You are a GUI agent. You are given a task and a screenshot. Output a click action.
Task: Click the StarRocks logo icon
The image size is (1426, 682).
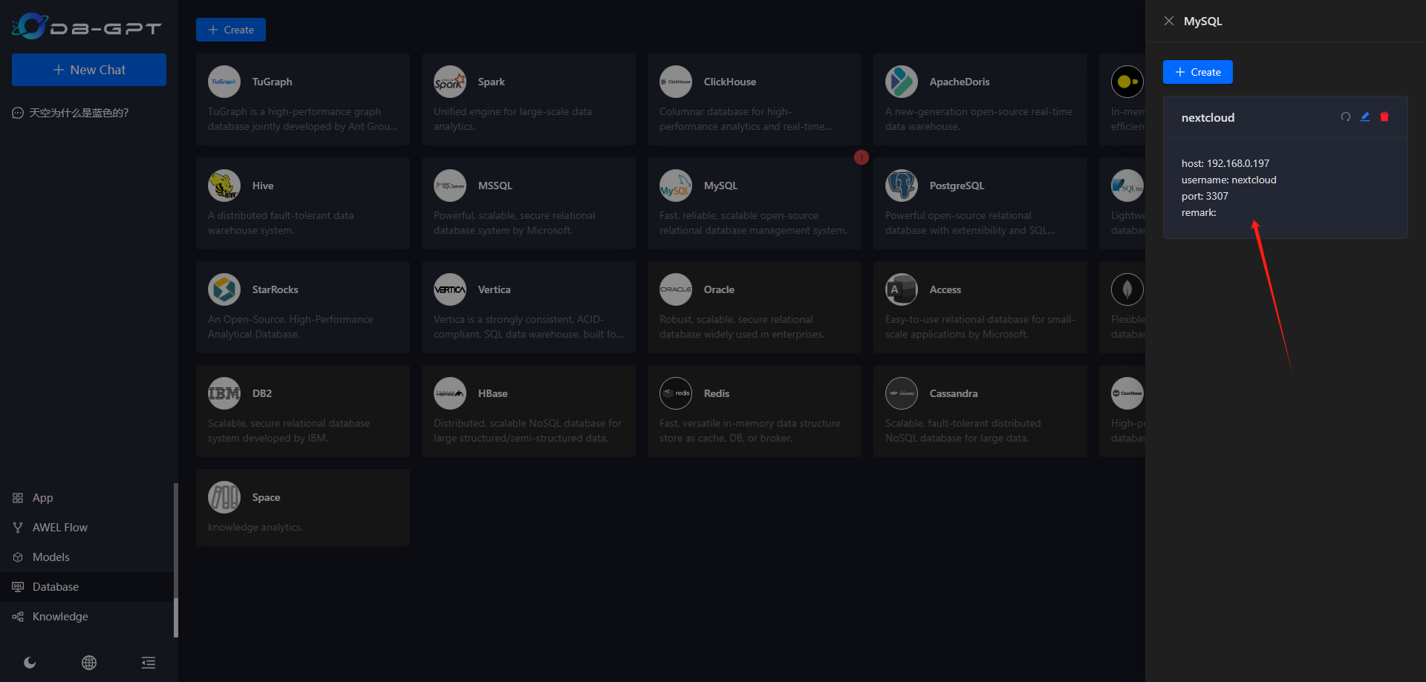pyautogui.click(x=224, y=289)
